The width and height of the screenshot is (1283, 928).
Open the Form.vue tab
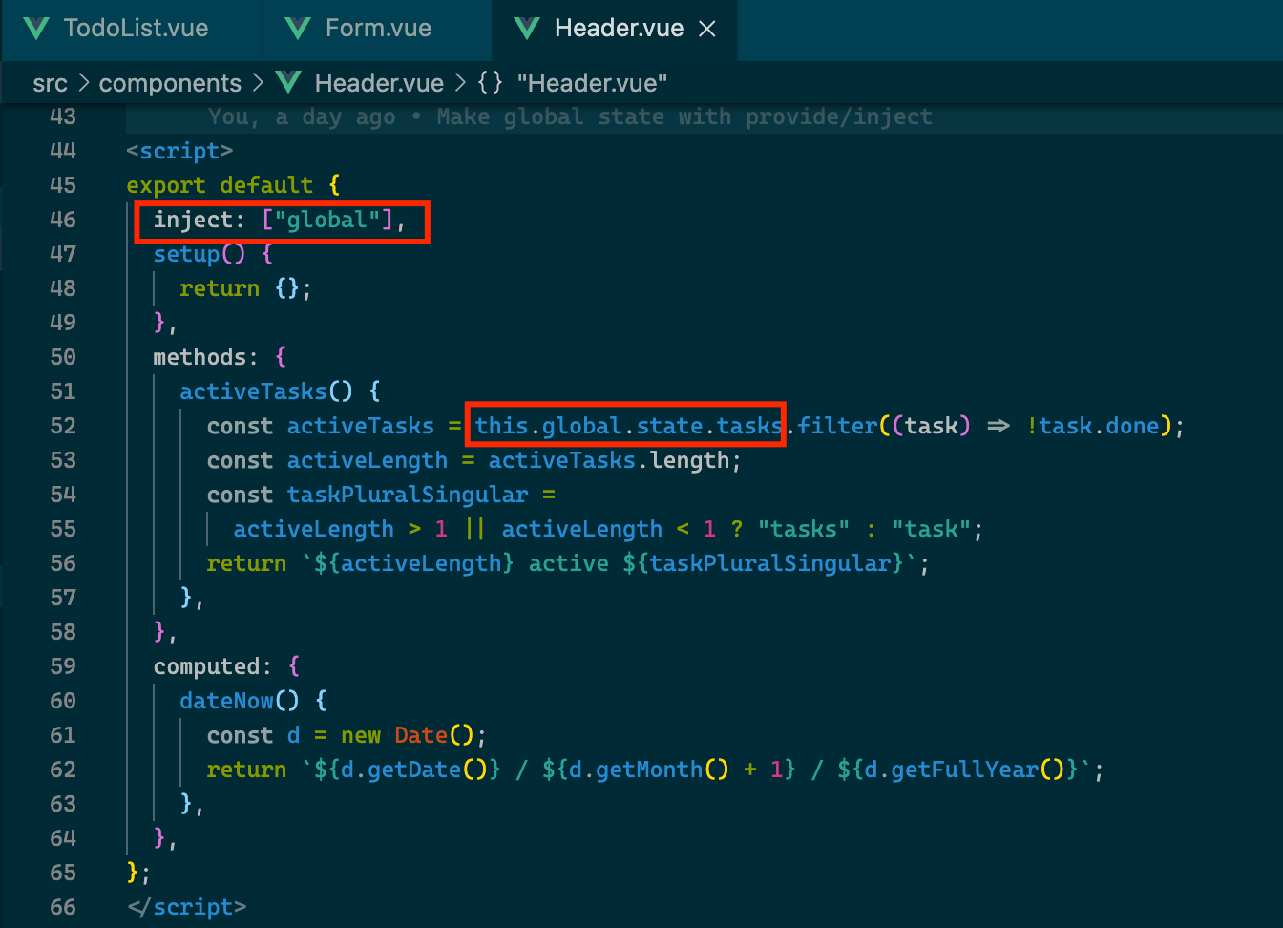pos(378,29)
